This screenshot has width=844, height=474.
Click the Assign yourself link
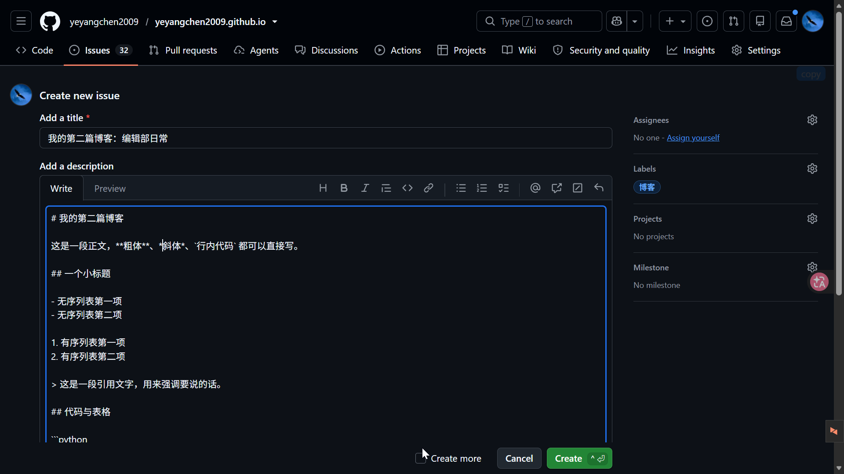[693, 138]
